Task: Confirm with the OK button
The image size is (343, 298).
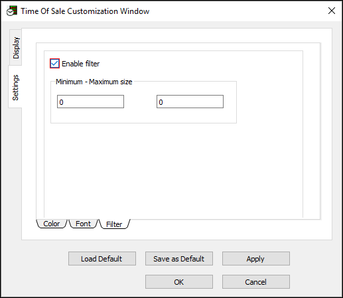Action: click(x=179, y=282)
